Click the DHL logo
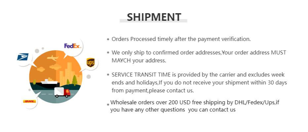The height and width of the screenshot is (132, 308). tap(29, 101)
